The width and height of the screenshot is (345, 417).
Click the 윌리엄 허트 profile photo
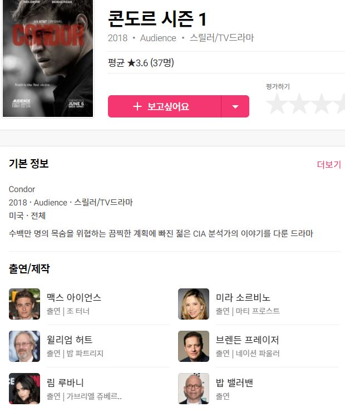coord(24,346)
